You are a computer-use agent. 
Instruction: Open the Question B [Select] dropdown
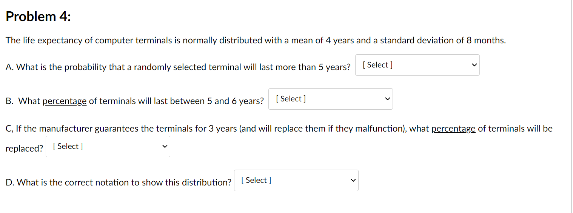pos(330,99)
